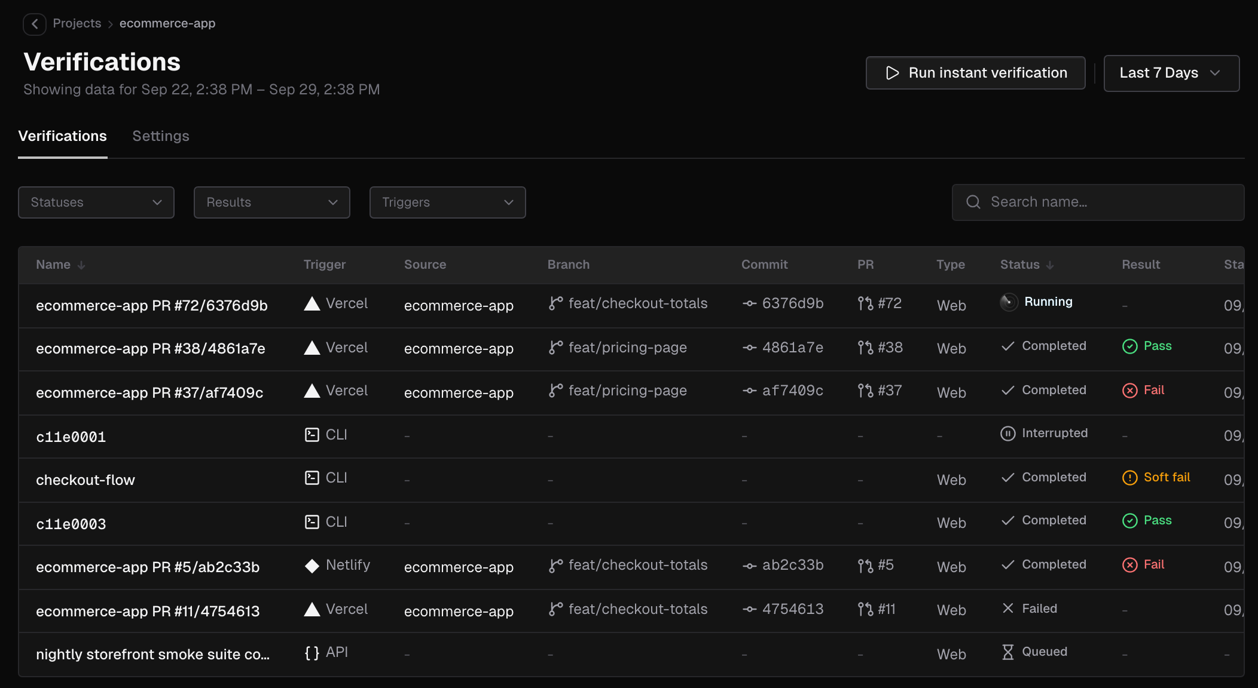Click PR number #11

[x=887, y=609]
